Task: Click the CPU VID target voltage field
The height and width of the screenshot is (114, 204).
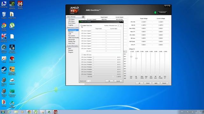Action: pos(144,22)
